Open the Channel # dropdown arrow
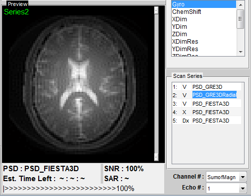This screenshot has width=251, height=196. click(243, 177)
